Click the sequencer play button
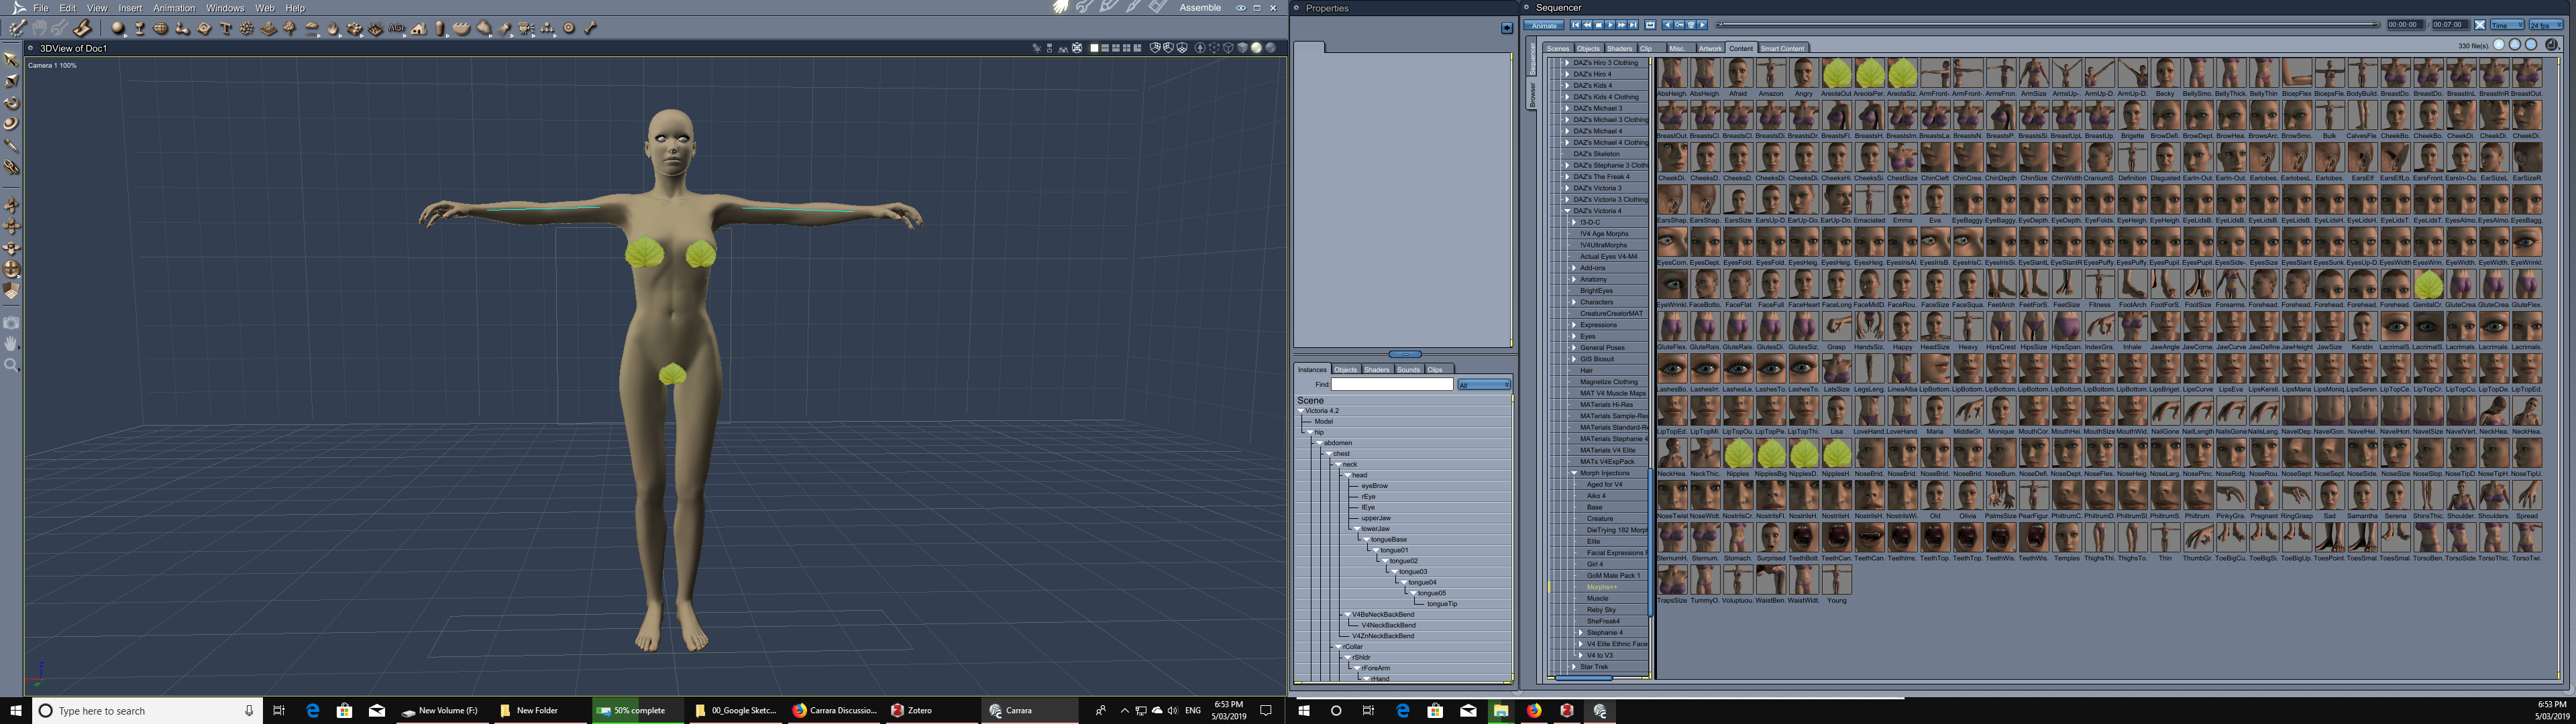The image size is (2576, 724). tap(1610, 25)
